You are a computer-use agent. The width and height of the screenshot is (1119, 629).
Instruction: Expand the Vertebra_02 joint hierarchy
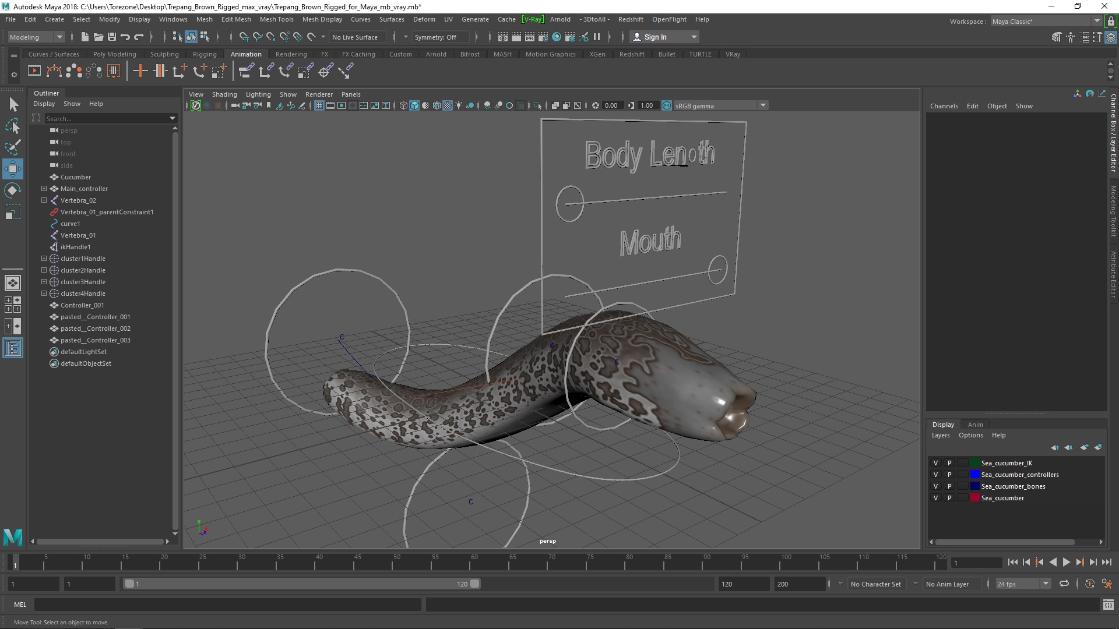click(x=44, y=200)
